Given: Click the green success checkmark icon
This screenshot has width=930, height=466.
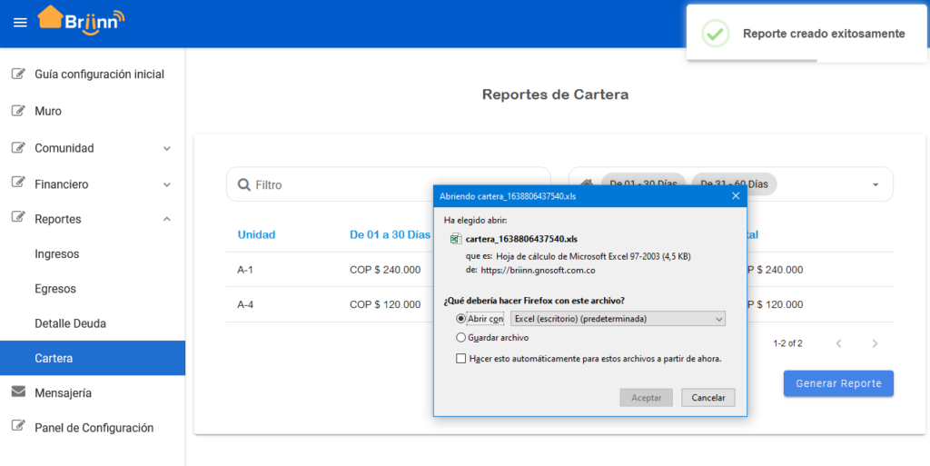Looking at the screenshot, I should 716,34.
